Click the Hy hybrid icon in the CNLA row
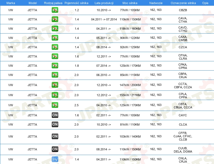 [55, 159]
